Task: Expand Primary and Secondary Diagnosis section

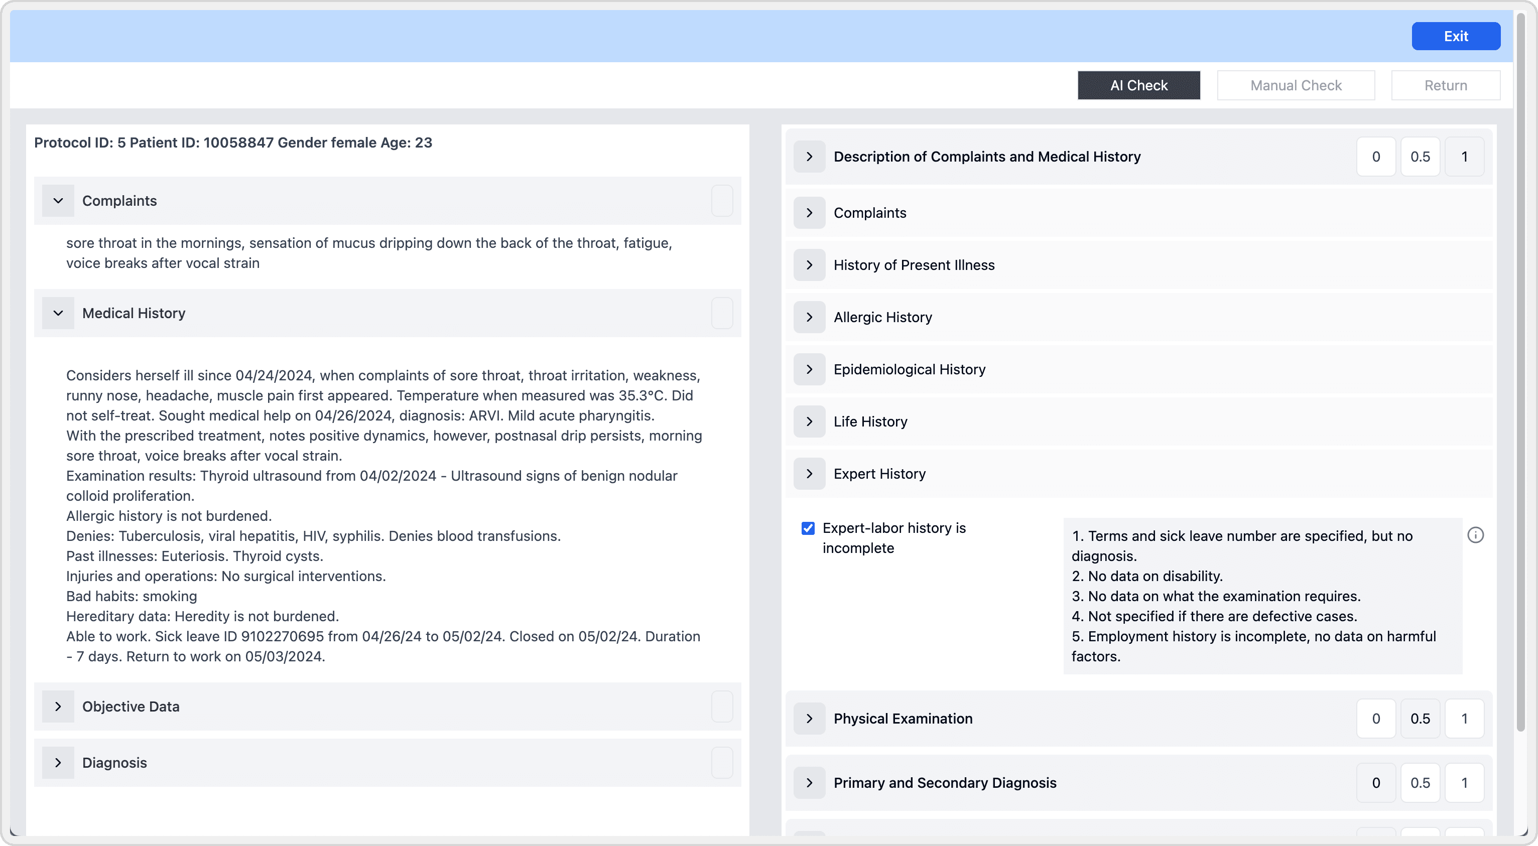Action: tap(809, 783)
